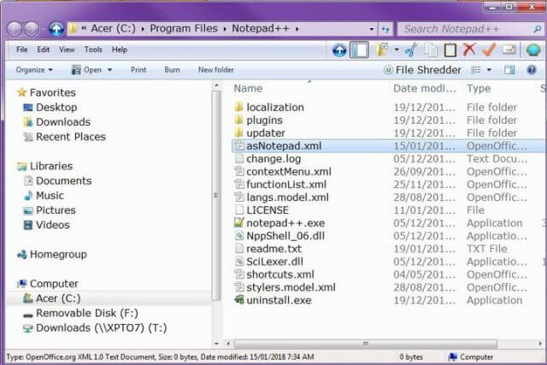This screenshot has width=547, height=365.
Task: Click the properties card toolbar icon
Action: click(509, 50)
